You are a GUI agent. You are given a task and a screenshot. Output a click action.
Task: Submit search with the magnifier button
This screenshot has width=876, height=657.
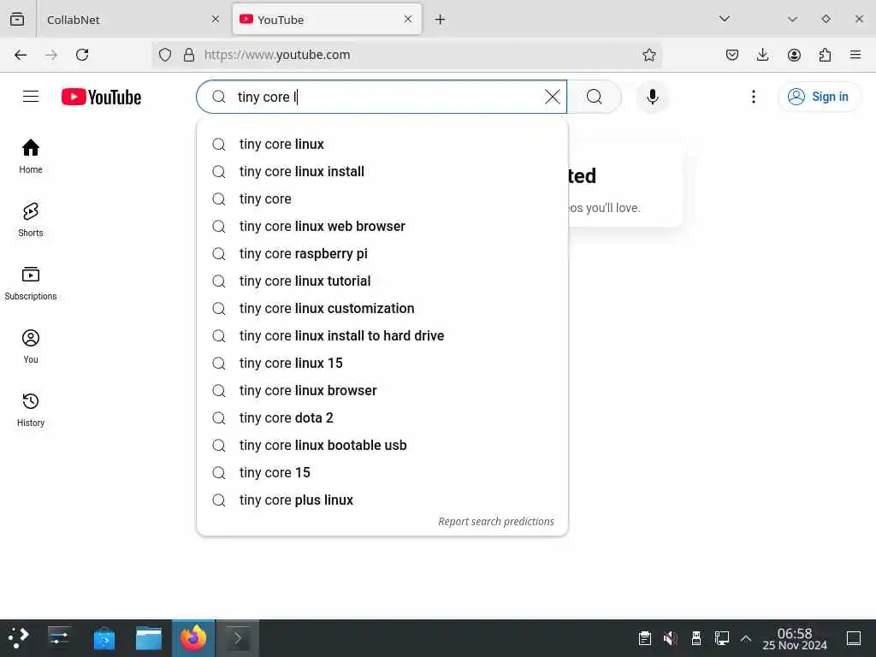click(595, 97)
